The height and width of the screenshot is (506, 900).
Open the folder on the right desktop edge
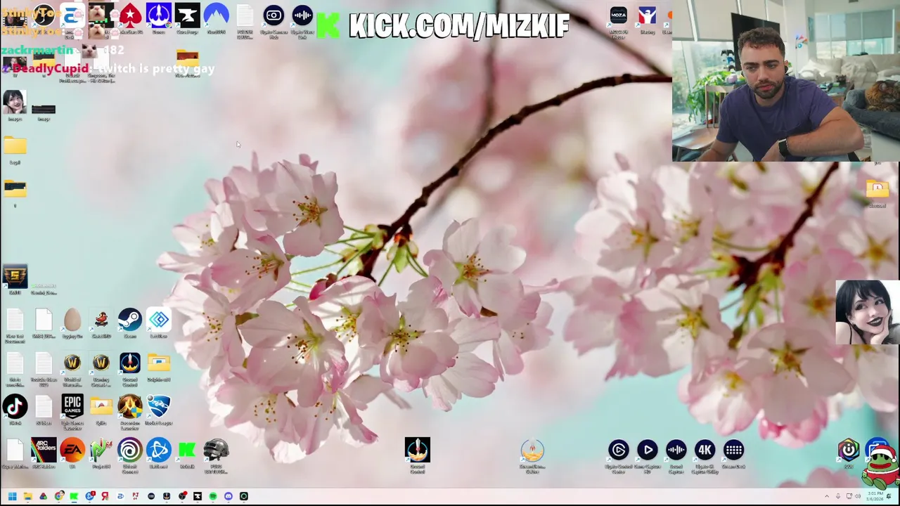[x=877, y=188]
